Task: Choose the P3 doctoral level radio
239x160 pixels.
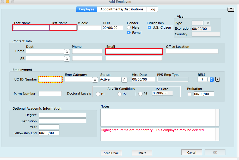Action: 140,94
